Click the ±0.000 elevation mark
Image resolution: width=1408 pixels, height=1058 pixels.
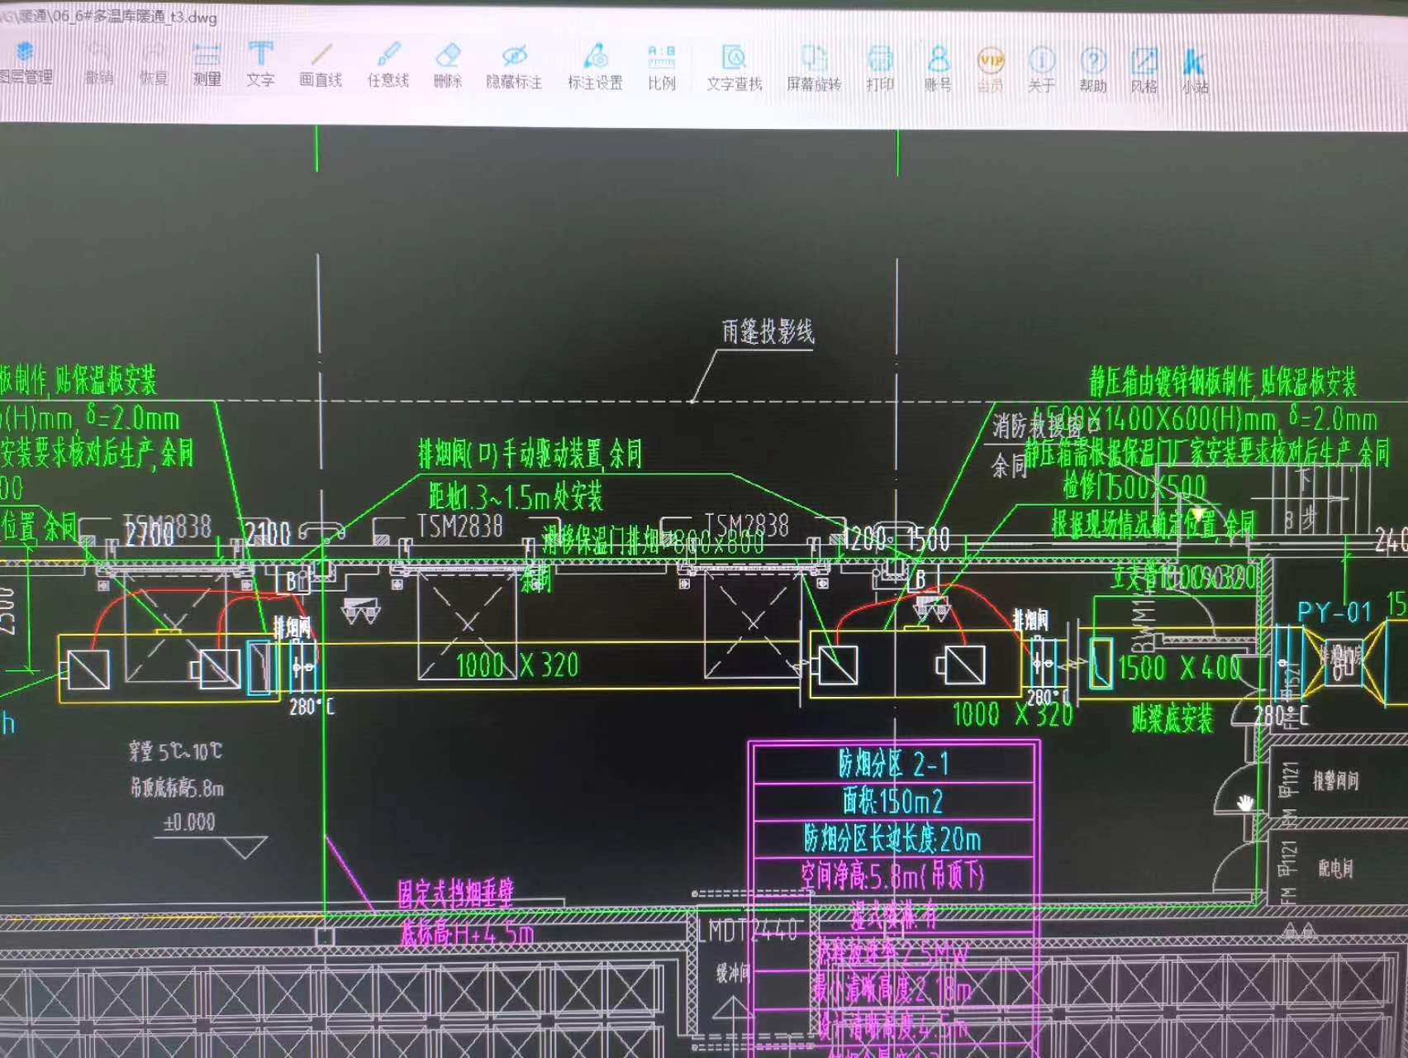coord(189,822)
